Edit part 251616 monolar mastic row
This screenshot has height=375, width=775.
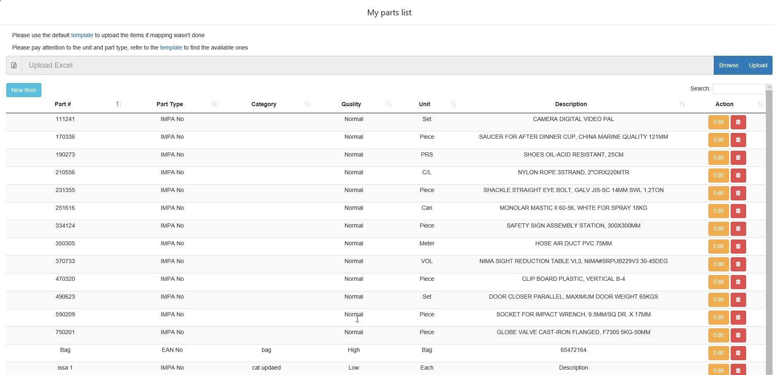pos(718,211)
